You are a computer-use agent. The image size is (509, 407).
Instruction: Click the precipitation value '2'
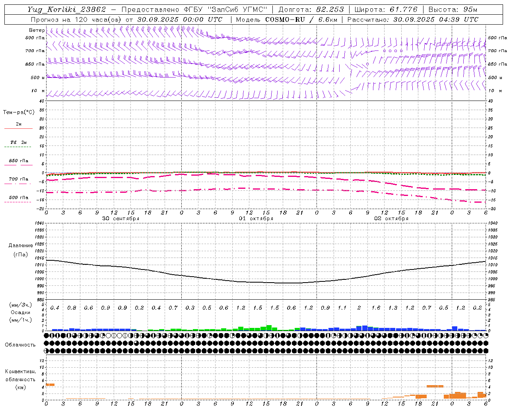pos(359,308)
